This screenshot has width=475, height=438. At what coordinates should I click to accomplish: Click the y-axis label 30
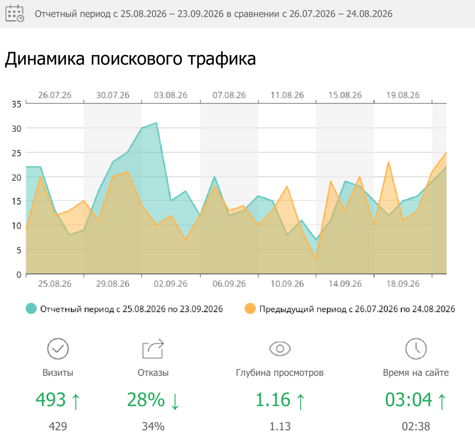16,129
